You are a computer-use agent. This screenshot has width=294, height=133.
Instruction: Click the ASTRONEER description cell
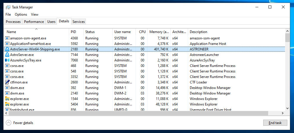point(199,49)
